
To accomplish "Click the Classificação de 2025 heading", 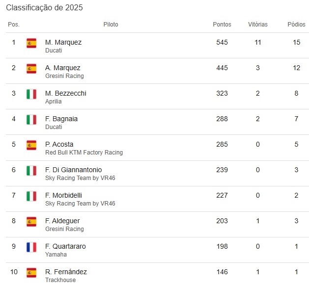I will (44, 7).
